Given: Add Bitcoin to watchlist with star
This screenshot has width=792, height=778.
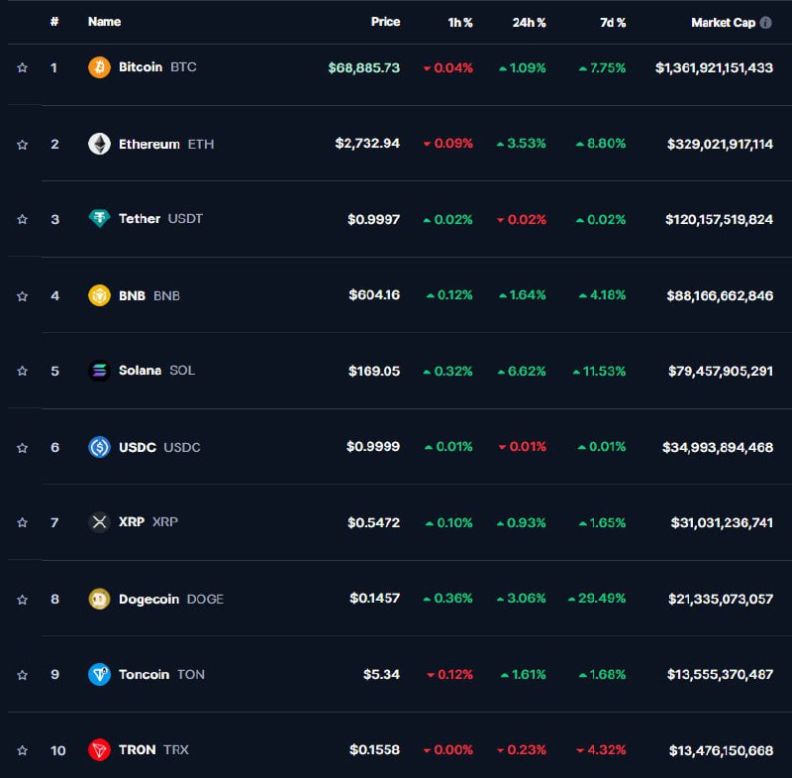Looking at the screenshot, I should 22,67.
